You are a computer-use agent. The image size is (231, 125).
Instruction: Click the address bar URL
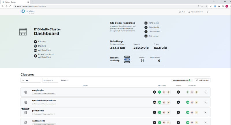(x=31, y=6)
